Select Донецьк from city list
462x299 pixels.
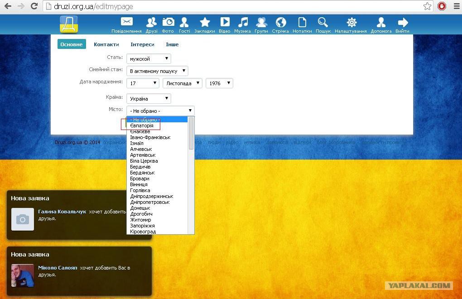pos(157,208)
